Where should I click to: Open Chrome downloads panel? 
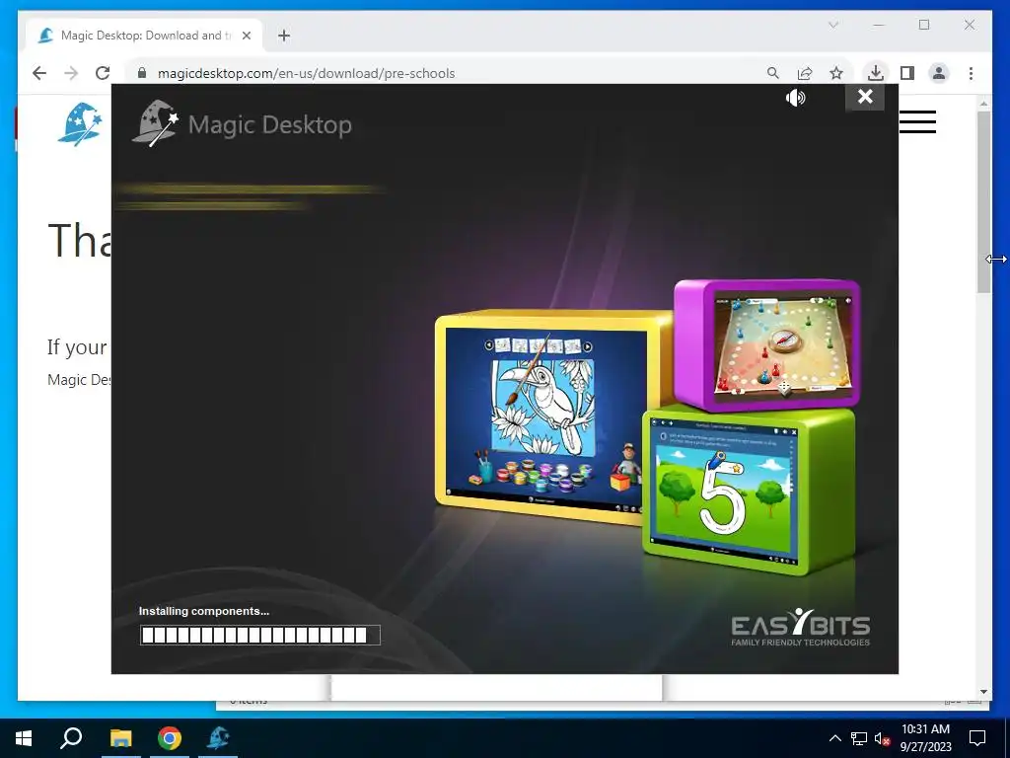pyautogui.click(x=876, y=73)
